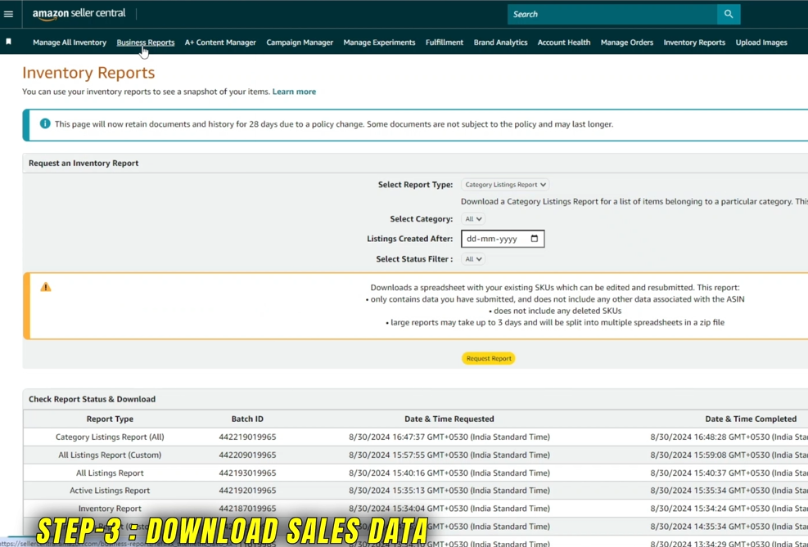Focus the Search input box
This screenshot has height=547, width=808.
612,15
